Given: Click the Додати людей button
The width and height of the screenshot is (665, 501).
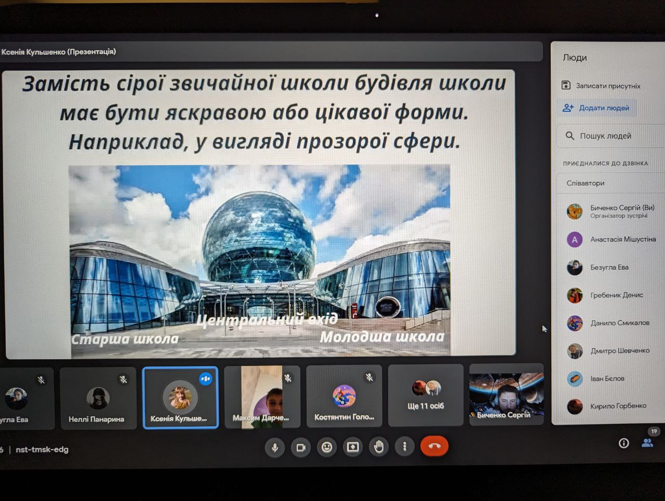Looking at the screenshot, I should coord(596,108).
